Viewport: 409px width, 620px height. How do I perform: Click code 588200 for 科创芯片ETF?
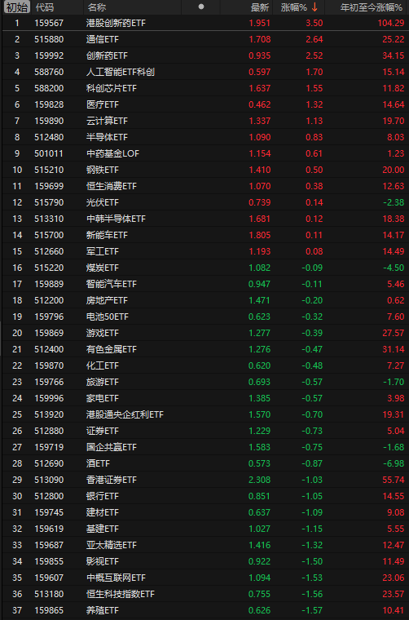coord(49,88)
